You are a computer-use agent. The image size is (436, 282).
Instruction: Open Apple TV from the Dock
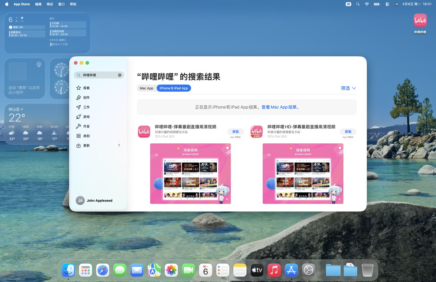(x=257, y=270)
